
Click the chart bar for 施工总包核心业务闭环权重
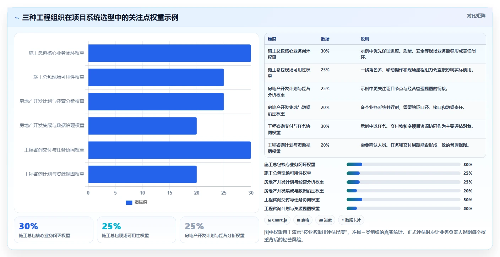[x=169, y=53]
